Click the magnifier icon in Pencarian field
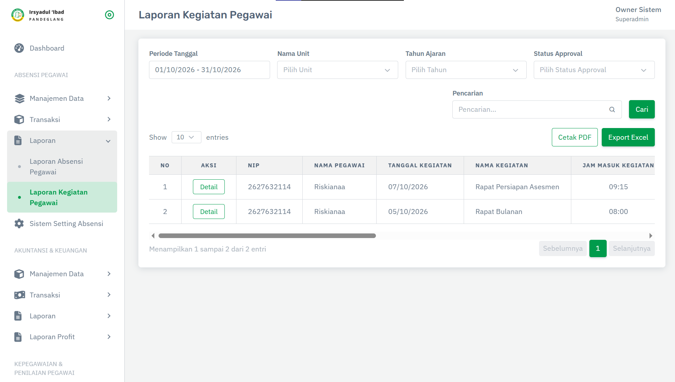This screenshot has height=382, width=675. tap(612, 110)
